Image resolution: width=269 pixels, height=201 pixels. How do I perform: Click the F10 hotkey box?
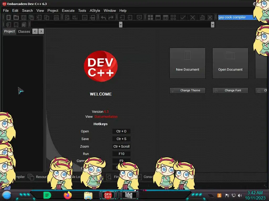pos(121,154)
